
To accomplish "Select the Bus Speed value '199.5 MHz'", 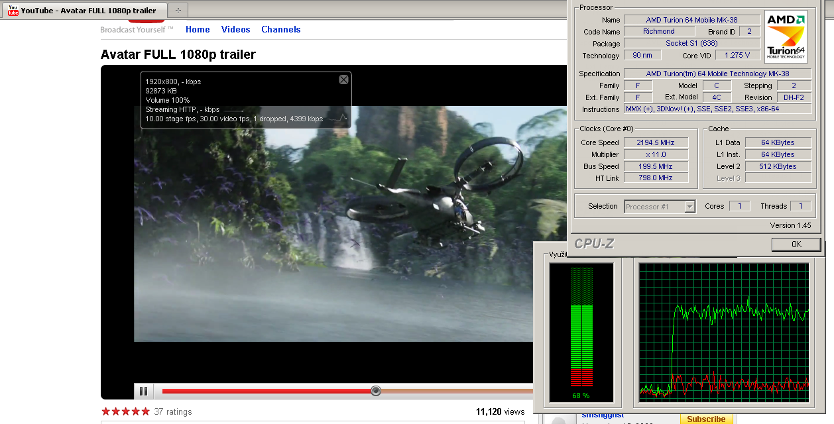I will coord(656,166).
